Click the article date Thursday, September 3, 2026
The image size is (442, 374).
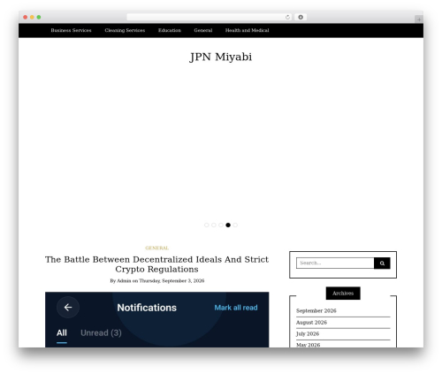[x=171, y=280]
